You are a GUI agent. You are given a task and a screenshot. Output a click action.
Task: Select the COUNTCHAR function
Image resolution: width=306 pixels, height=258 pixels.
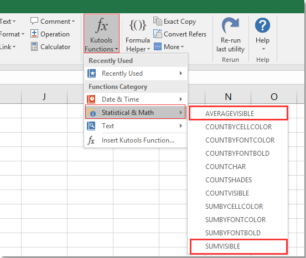(238, 167)
